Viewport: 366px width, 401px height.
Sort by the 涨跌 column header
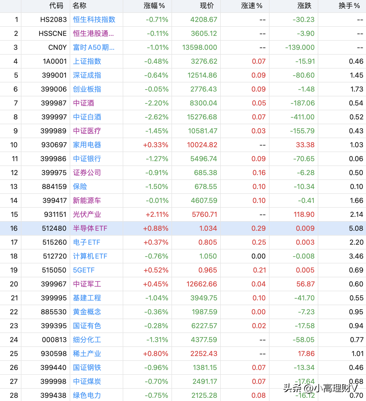coord(304,6)
